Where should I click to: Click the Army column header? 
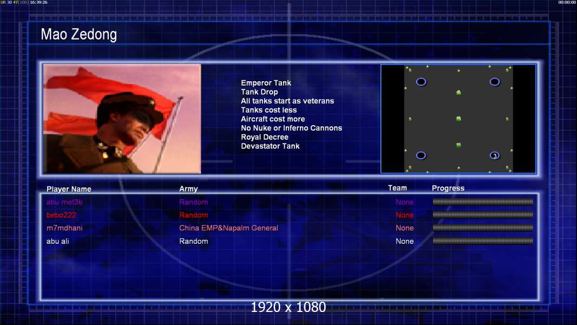188,189
